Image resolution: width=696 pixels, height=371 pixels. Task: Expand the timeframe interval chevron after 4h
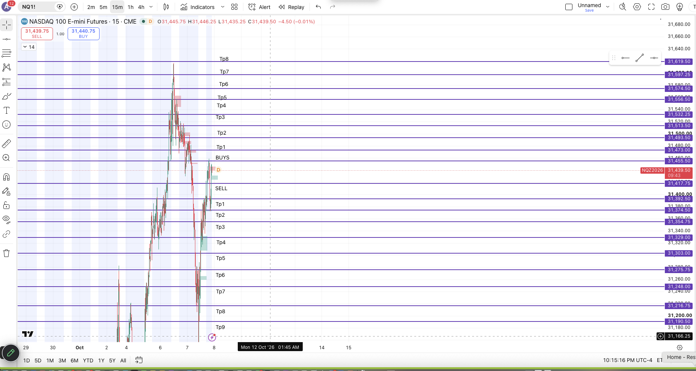[151, 7]
